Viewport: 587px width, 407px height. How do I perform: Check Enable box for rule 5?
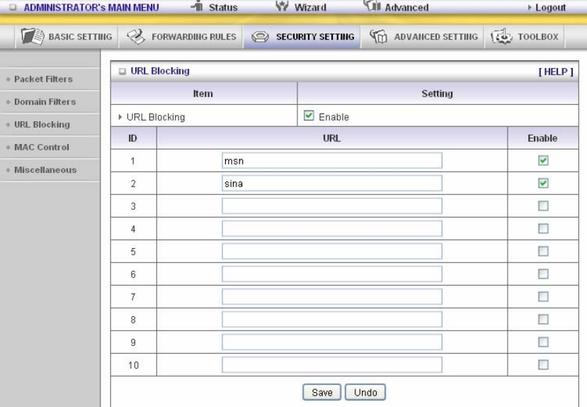click(x=543, y=251)
